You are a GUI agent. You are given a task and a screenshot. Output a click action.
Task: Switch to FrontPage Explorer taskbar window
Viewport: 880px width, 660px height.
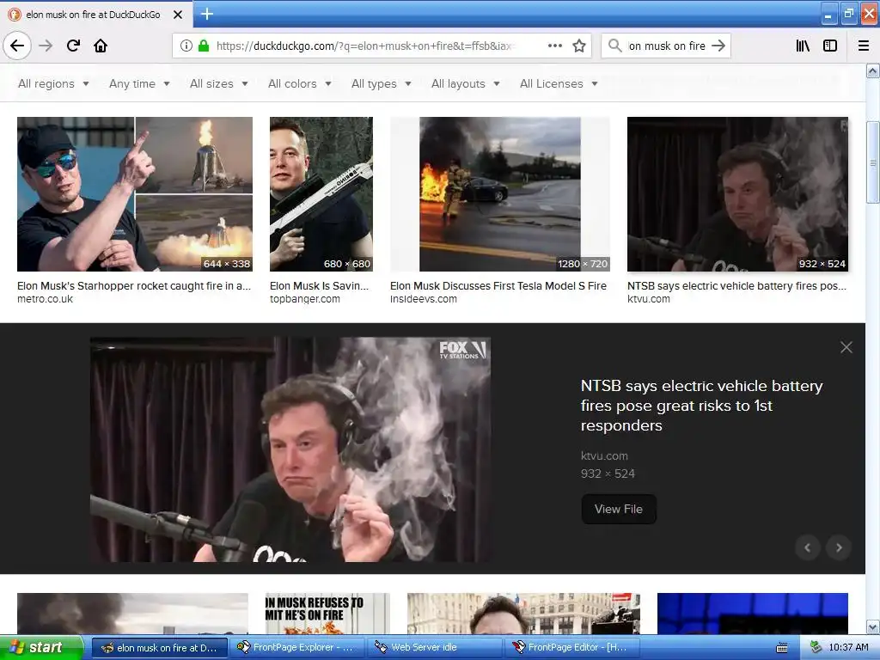coord(296,648)
